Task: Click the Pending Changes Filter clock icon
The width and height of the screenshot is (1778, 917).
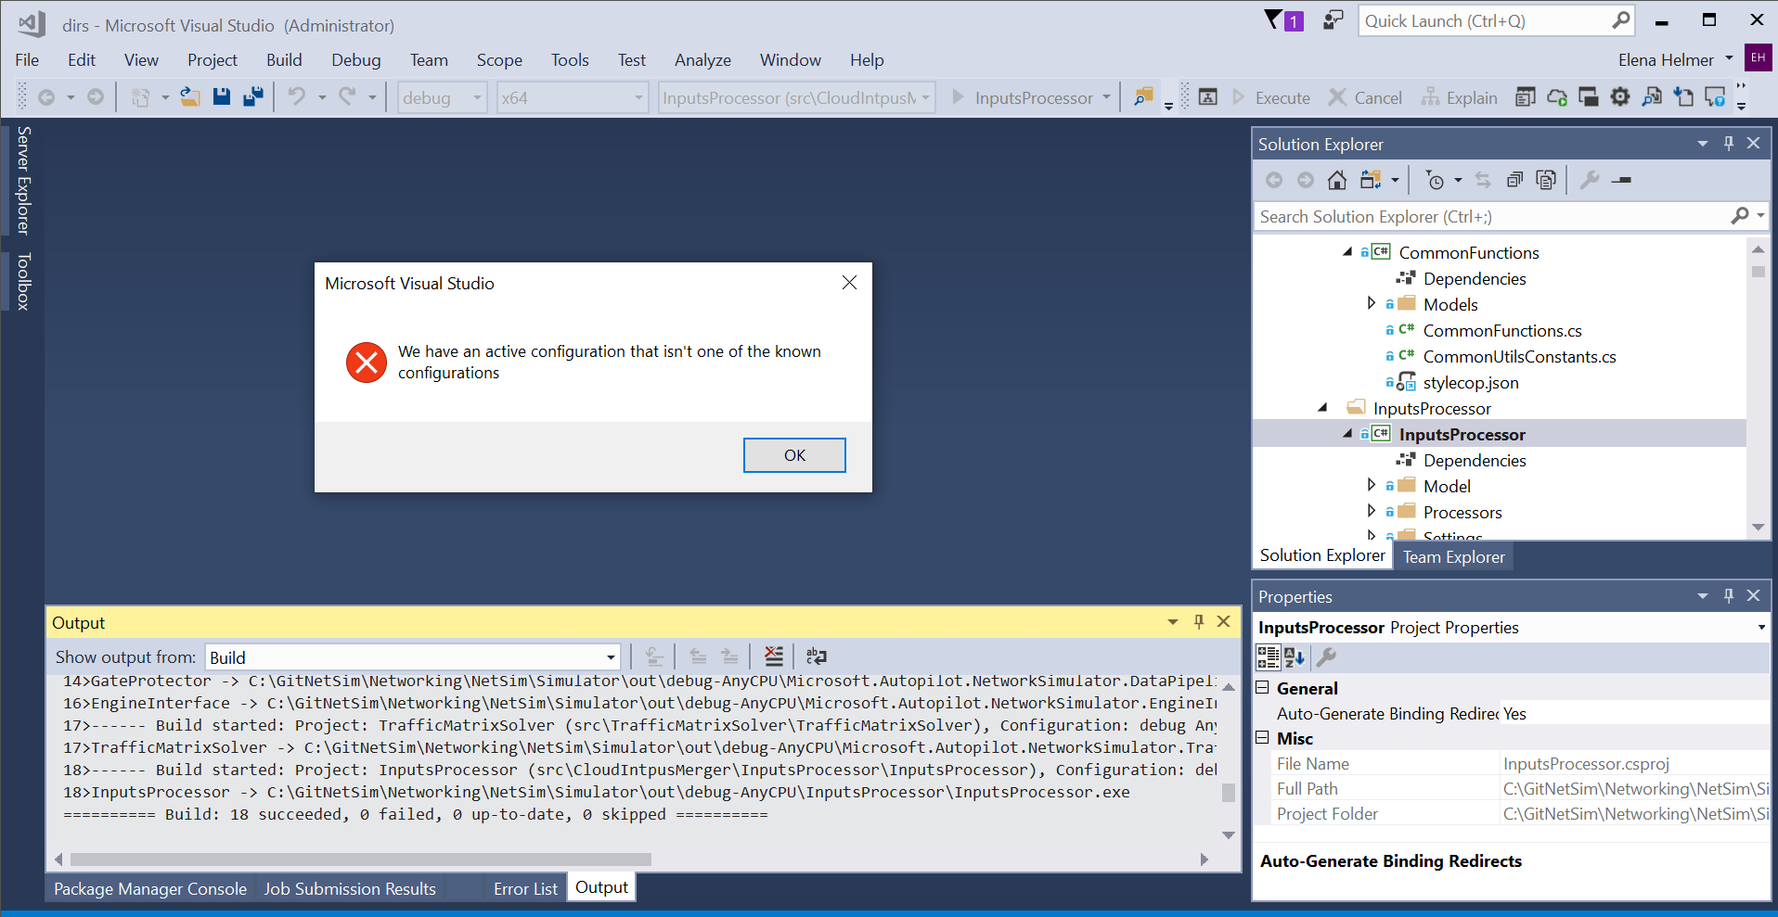Action: coord(1435,180)
